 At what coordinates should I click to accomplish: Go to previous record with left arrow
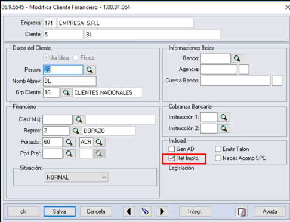pyautogui.click(x=129, y=211)
